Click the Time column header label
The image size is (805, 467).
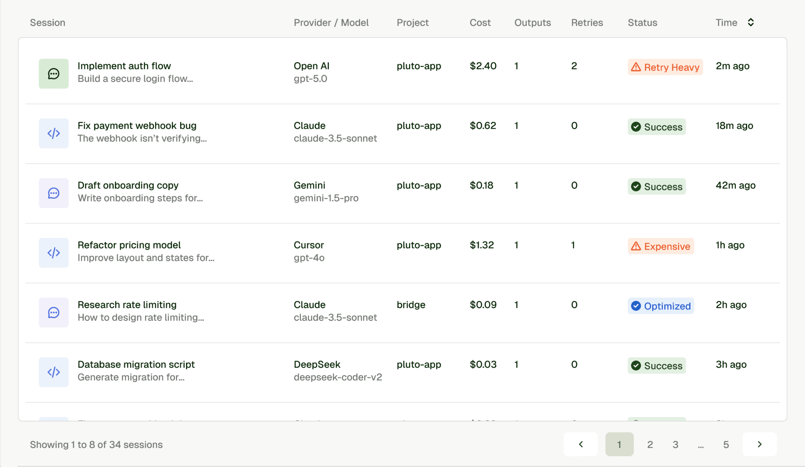click(727, 23)
